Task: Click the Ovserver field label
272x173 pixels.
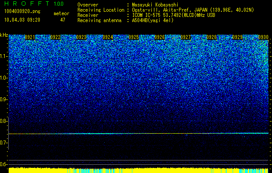Action: [88, 5]
